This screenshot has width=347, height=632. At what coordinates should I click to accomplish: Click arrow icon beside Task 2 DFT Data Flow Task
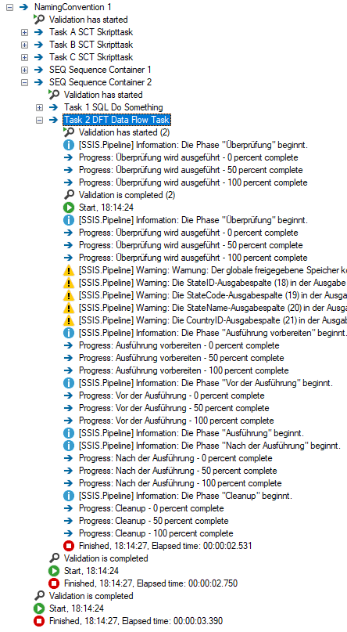click(x=53, y=120)
